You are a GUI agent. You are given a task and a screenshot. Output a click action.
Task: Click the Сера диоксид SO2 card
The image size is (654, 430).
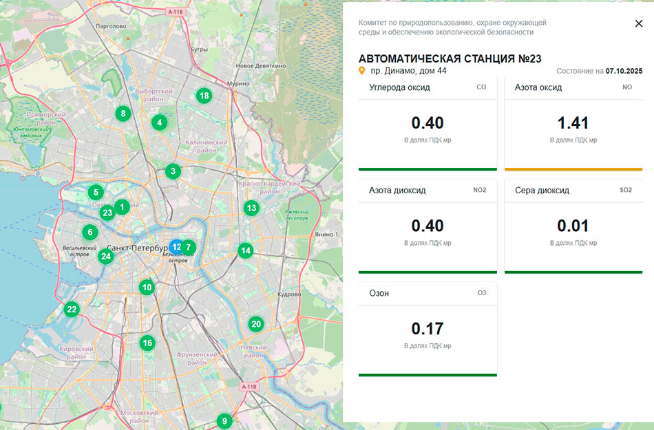pyautogui.click(x=573, y=227)
